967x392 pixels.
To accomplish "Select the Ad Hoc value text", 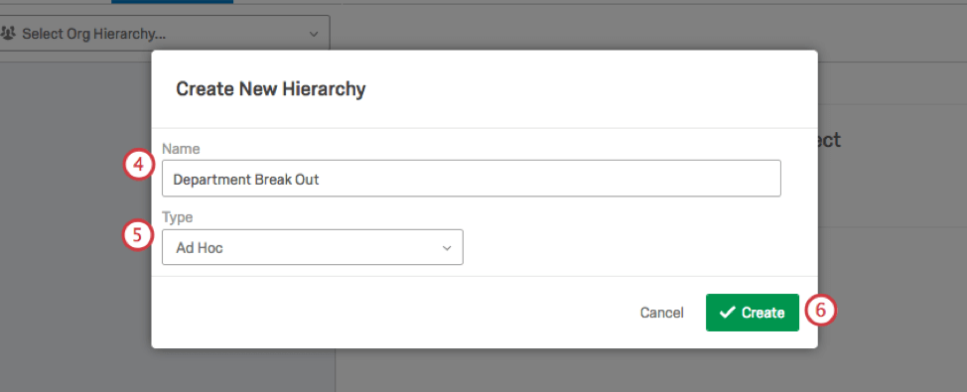I will [x=200, y=248].
